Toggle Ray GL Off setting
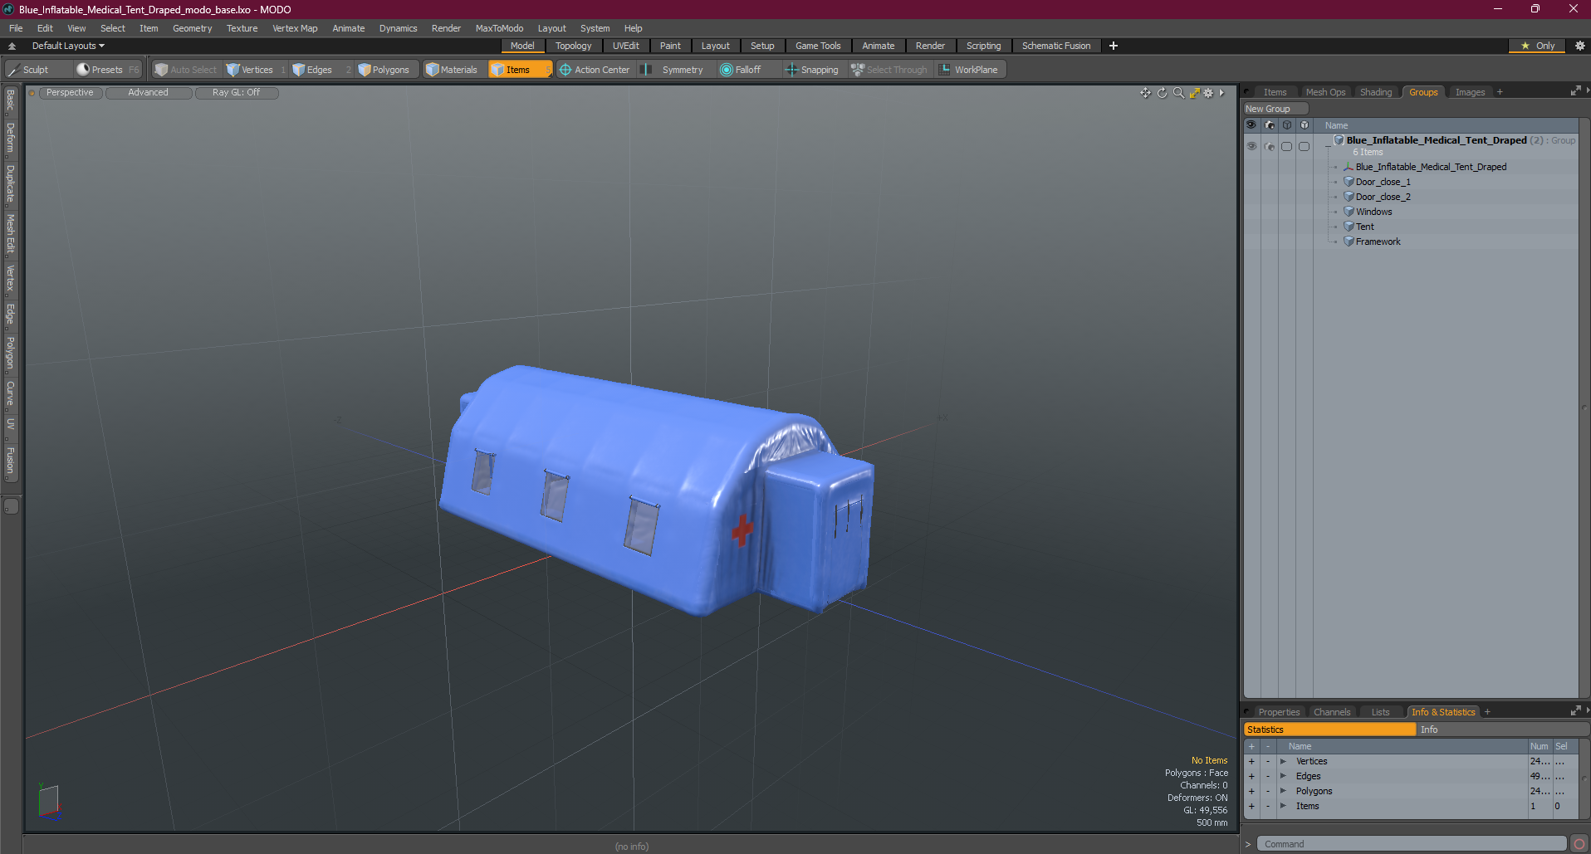This screenshot has width=1591, height=854. coord(236,93)
